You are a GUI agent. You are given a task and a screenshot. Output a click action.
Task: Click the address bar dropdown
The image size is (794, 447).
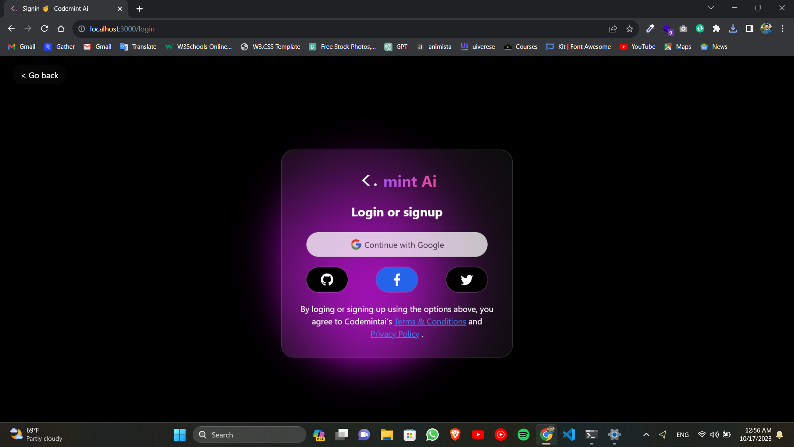pos(711,8)
